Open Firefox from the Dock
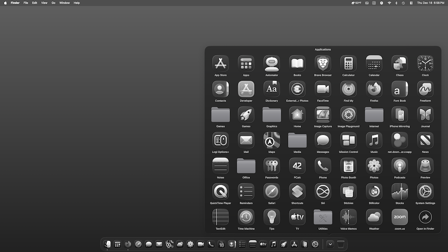 point(128,244)
